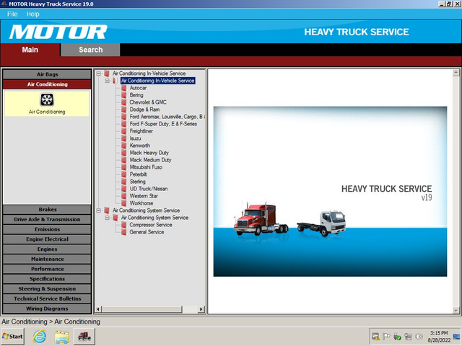
Task: Click the Action Center flag tray icon
Action: (x=386, y=337)
